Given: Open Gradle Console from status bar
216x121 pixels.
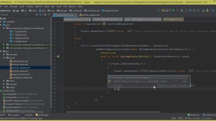Looking at the screenshot, I should point(209,115).
